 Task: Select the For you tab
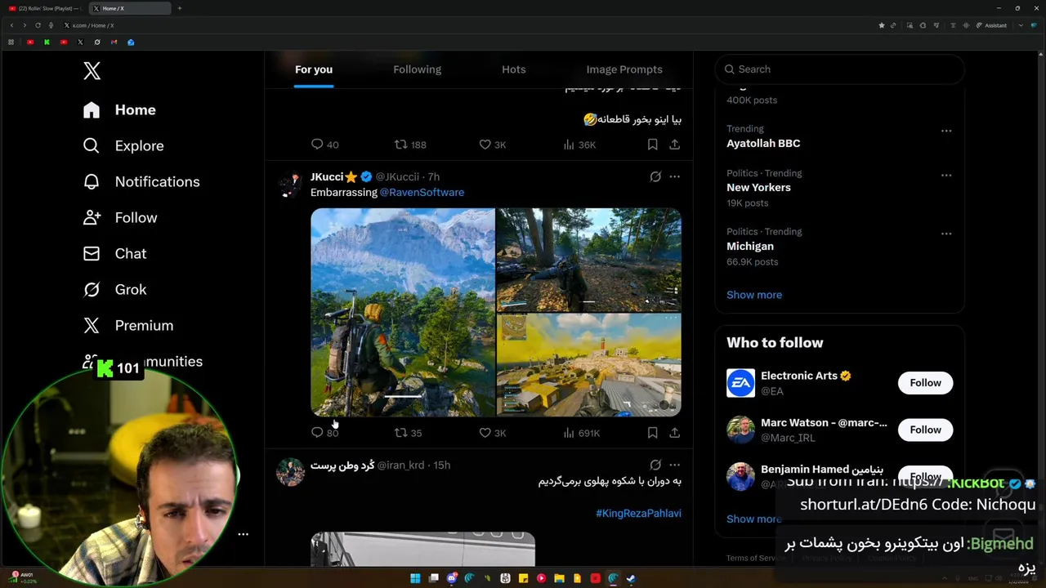tap(314, 69)
